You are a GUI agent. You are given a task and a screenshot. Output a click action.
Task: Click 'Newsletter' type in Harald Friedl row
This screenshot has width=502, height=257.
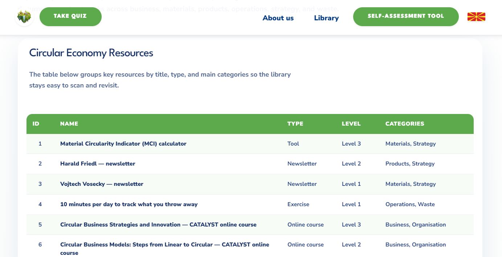[302, 164]
